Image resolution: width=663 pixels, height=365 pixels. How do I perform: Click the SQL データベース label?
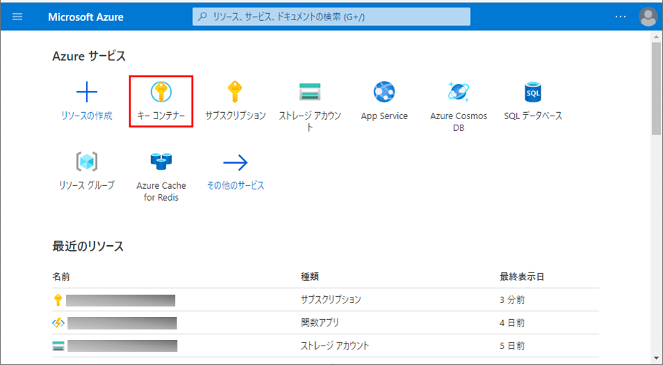pyautogui.click(x=533, y=116)
